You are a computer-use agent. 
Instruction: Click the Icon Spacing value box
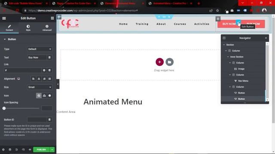pos(47,108)
